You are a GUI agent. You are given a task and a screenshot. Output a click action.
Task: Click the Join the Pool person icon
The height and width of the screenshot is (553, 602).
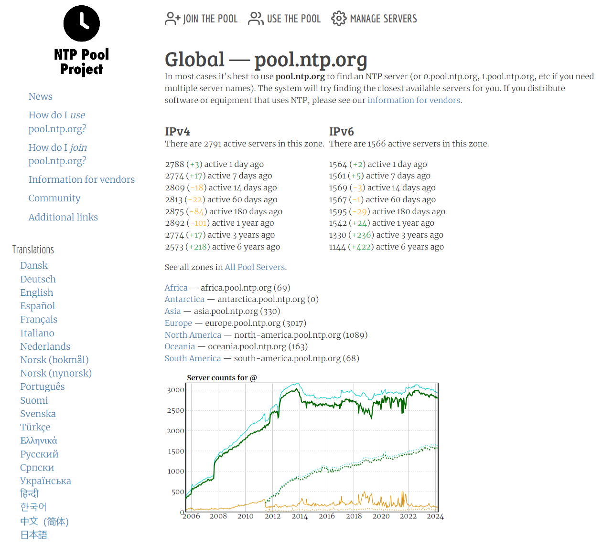click(172, 19)
